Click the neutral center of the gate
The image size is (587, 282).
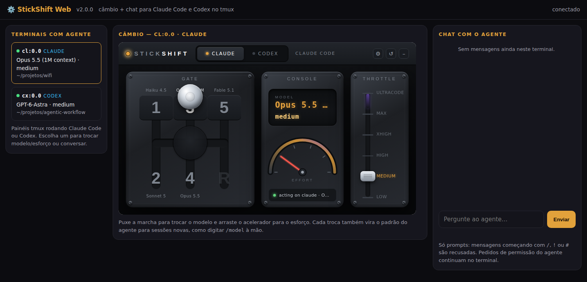tap(190, 143)
